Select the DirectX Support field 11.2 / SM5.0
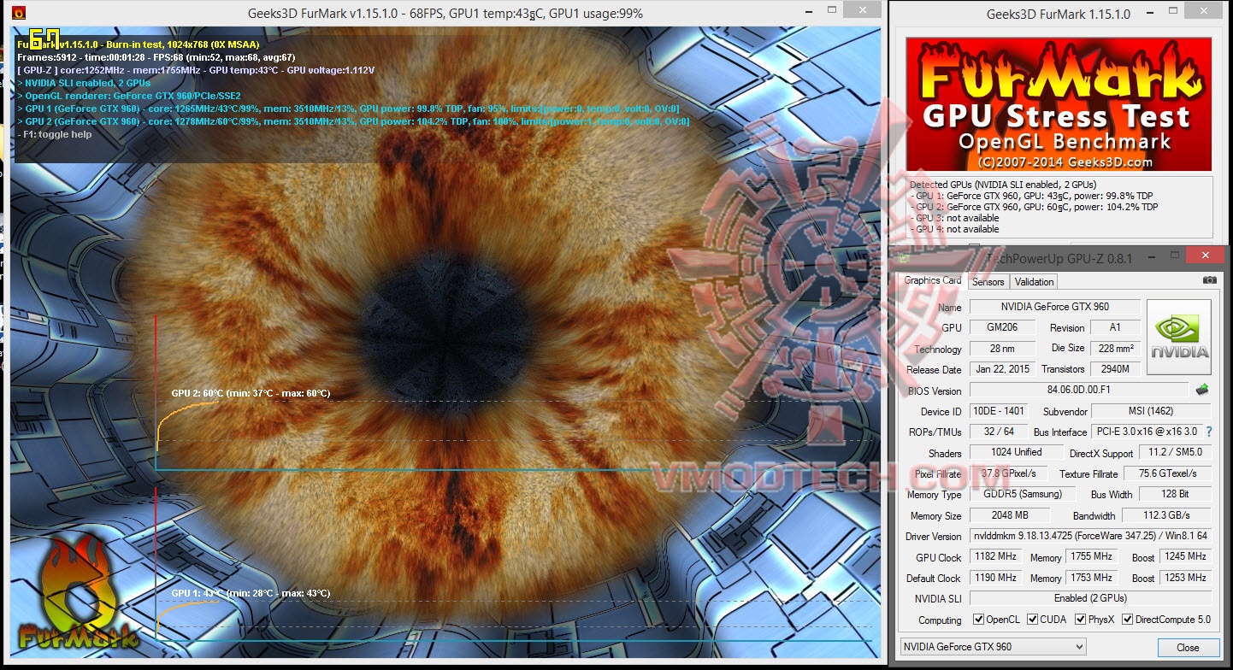 pyautogui.click(x=1175, y=453)
